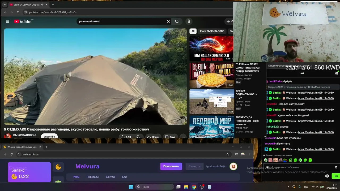Go back in the YouTube browser window
This screenshot has height=191, width=340.
pyautogui.click(x=5, y=12)
